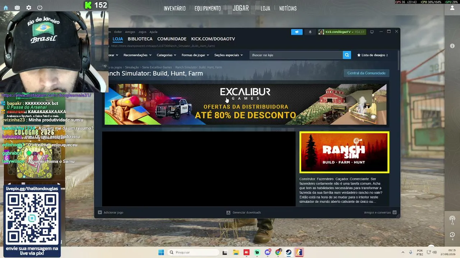Click the Gerenciar downloads icon
The width and height of the screenshot is (460, 258).
click(228, 212)
